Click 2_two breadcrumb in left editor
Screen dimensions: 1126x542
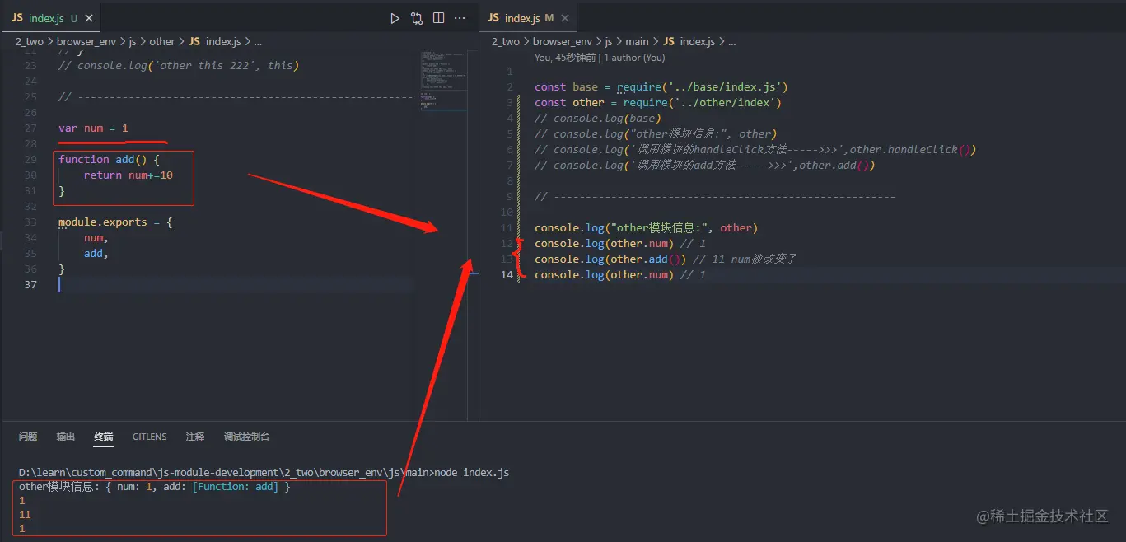coord(30,41)
